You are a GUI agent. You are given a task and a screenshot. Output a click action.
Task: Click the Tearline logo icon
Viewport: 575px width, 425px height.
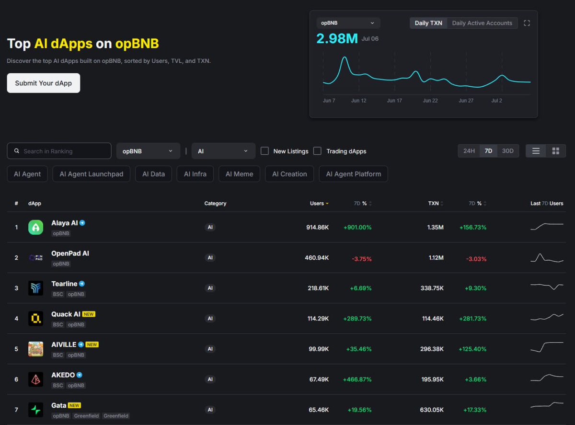pos(35,288)
